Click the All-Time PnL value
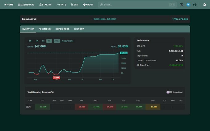Screen dimensions: 210x131 click(176, 65)
